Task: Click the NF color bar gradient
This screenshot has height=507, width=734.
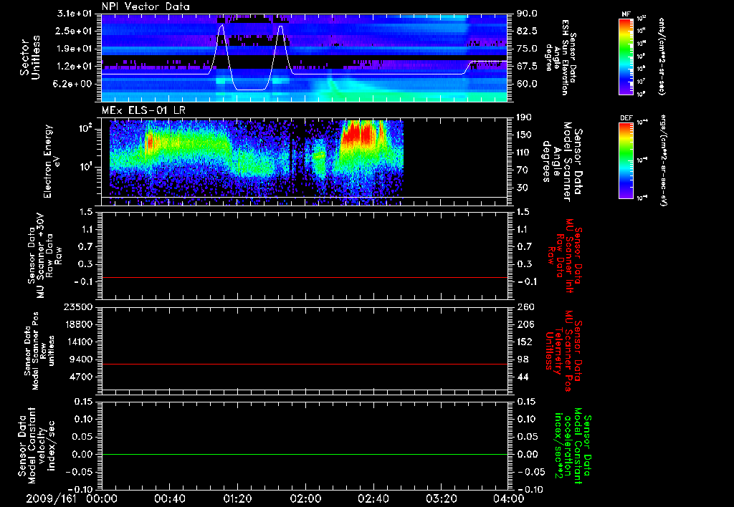Action: [626, 57]
